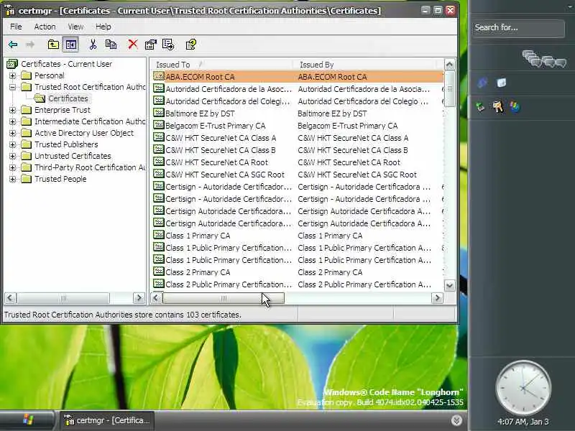Click the colorful globe icon in sidebar tray

[x=515, y=106]
